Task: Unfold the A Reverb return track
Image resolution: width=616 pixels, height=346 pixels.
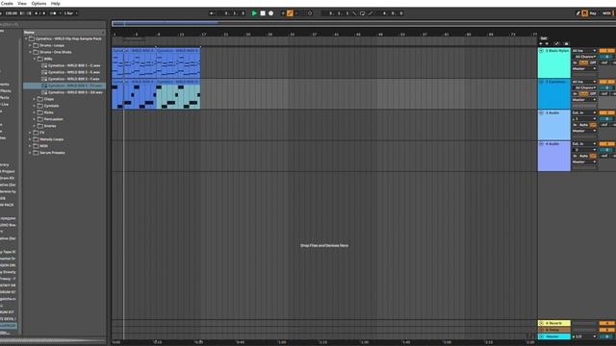Action: (x=541, y=323)
